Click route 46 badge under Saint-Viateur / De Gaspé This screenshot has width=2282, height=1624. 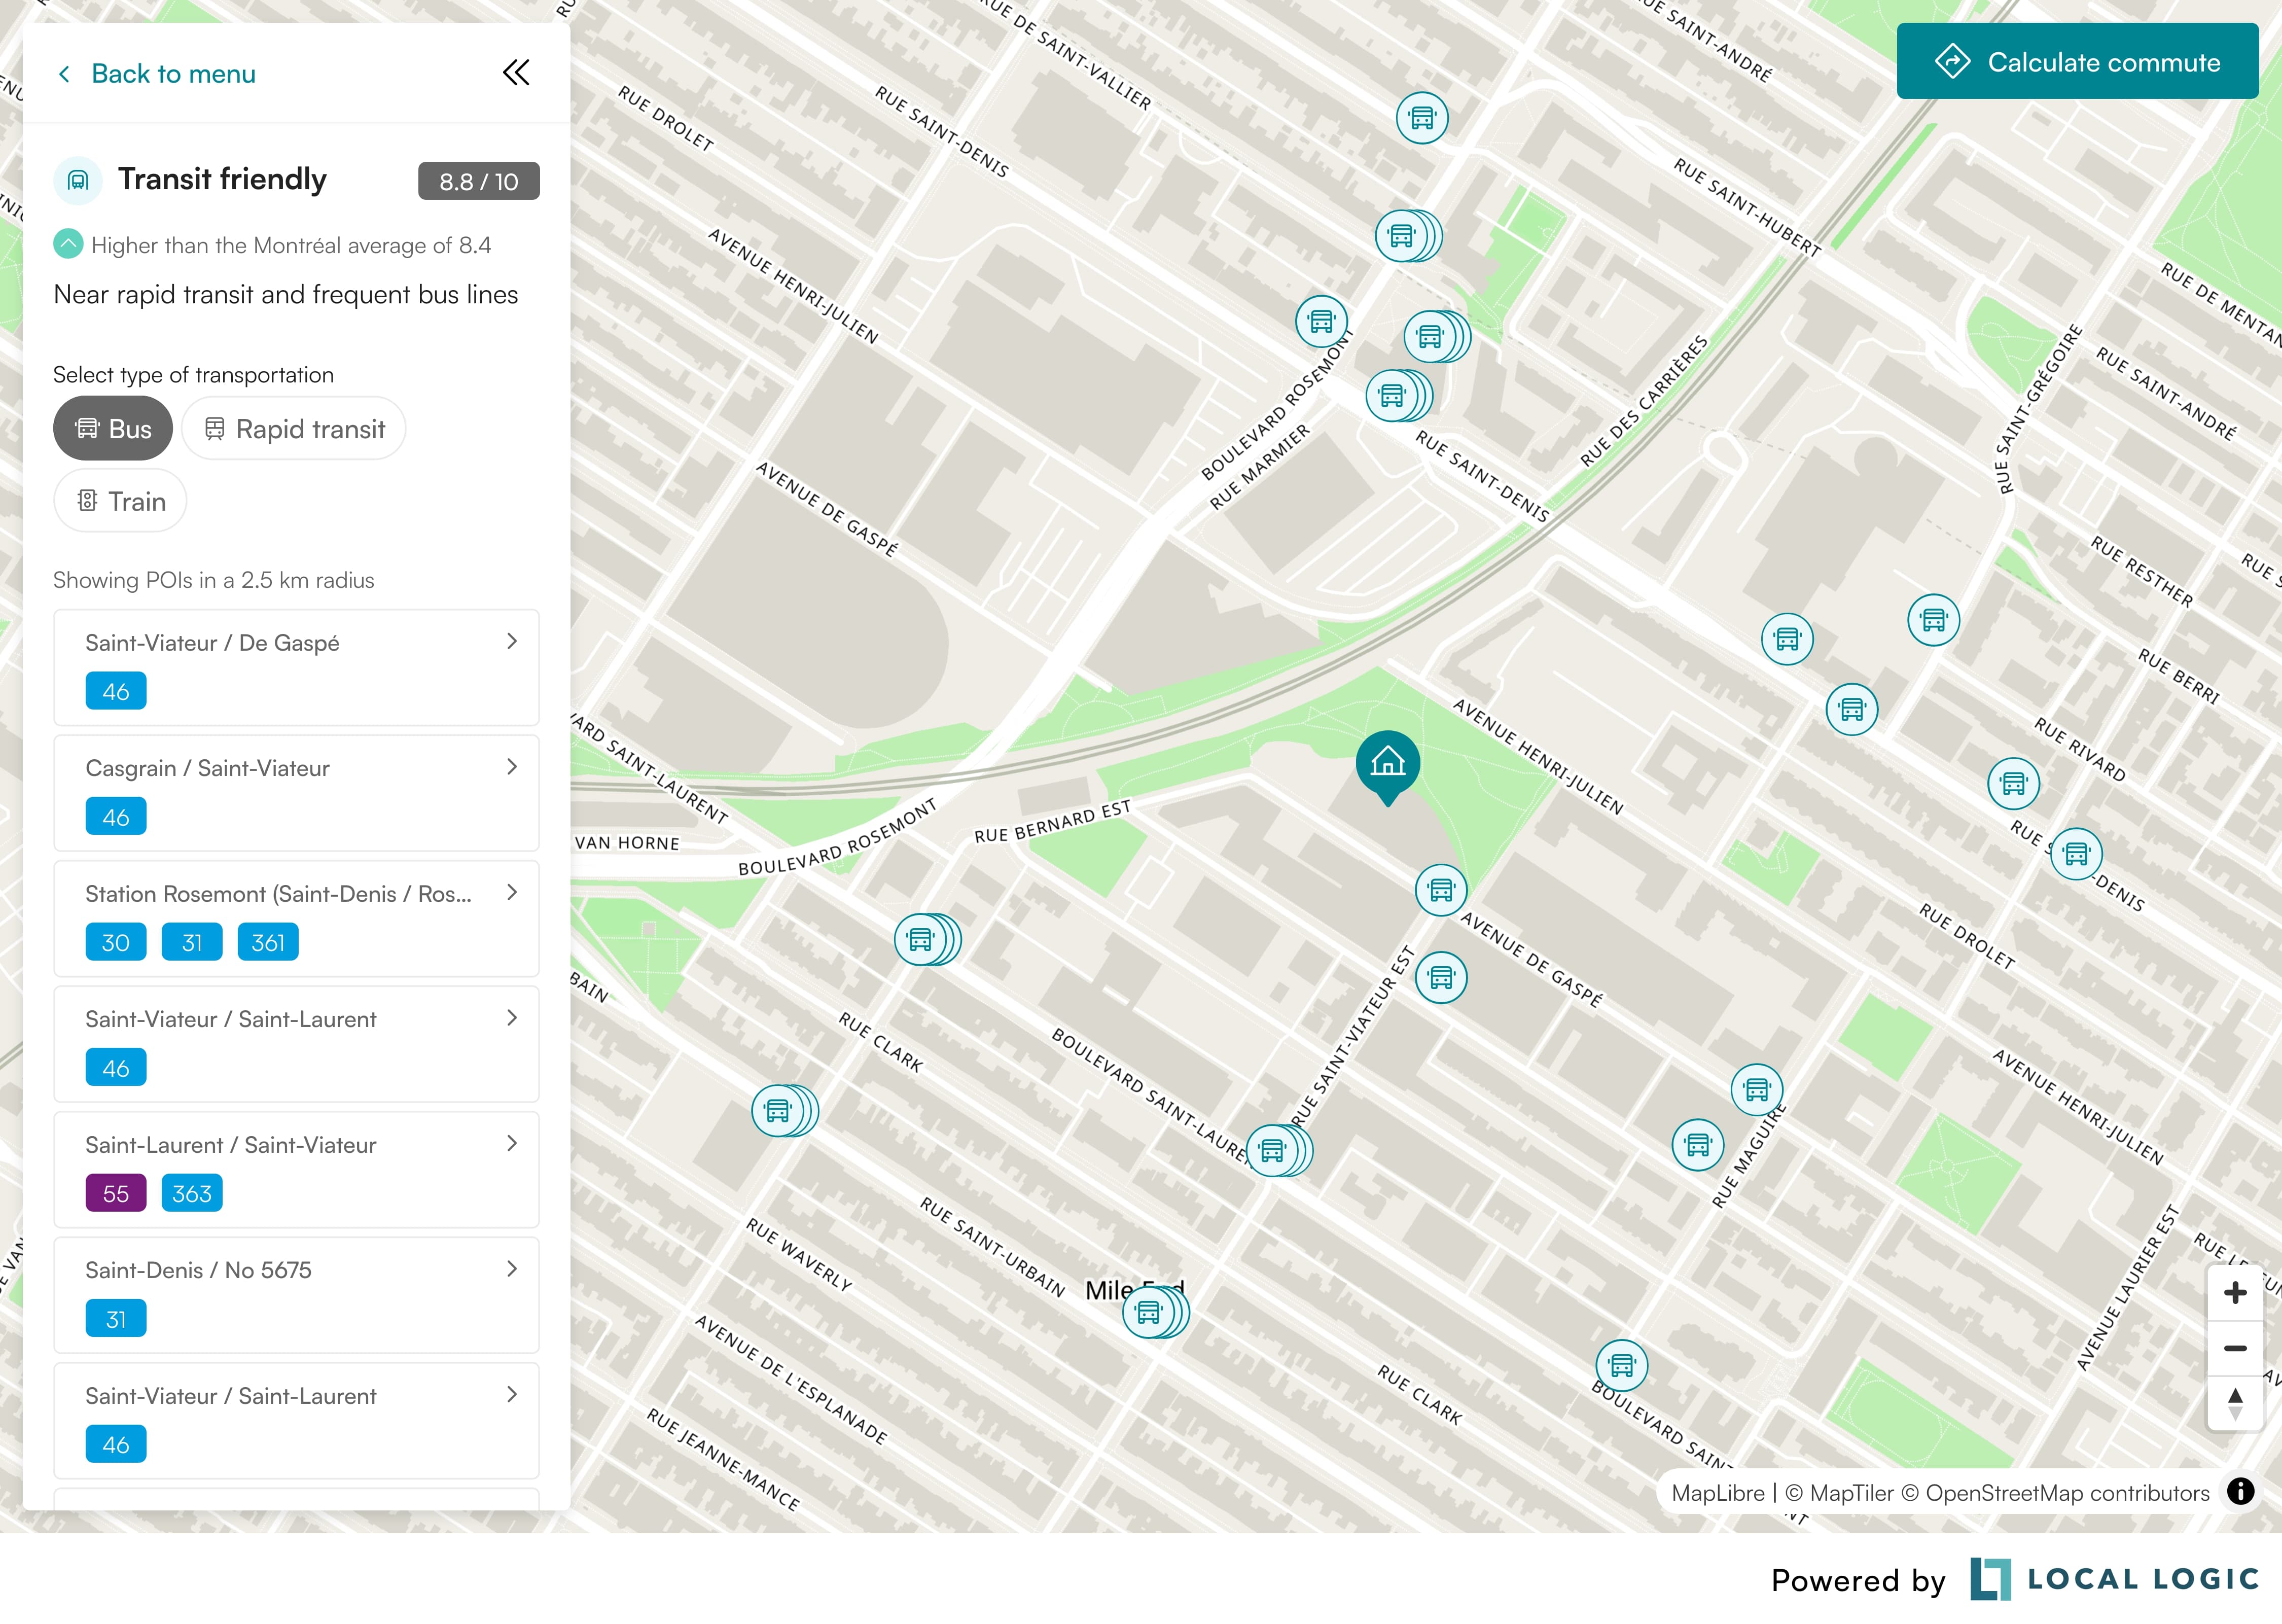tap(116, 691)
